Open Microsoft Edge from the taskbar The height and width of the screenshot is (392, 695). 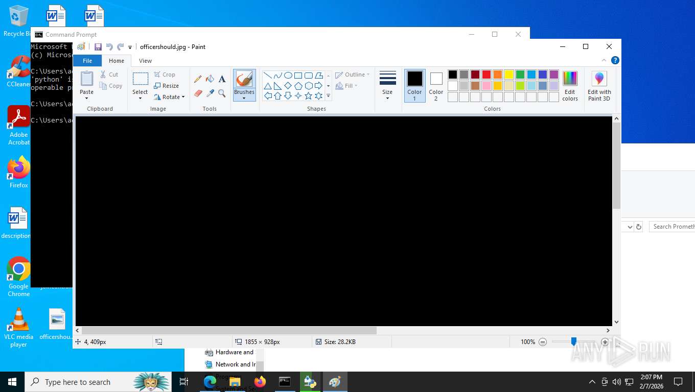pos(210,382)
